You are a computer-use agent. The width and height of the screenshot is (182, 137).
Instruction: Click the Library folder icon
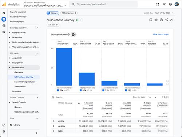11,125
